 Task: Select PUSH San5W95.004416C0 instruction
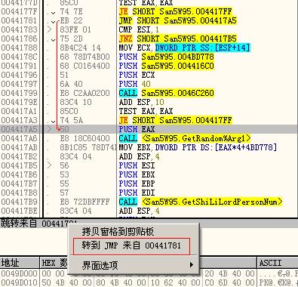pos(166,66)
